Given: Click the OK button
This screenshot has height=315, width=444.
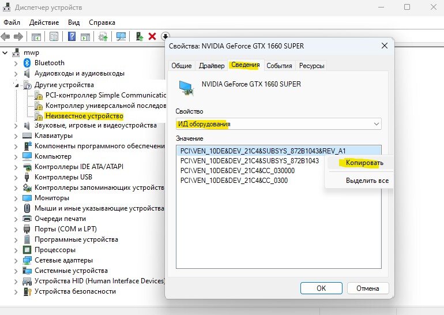Looking at the screenshot, I should pyautogui.click(x=321, y=288).
